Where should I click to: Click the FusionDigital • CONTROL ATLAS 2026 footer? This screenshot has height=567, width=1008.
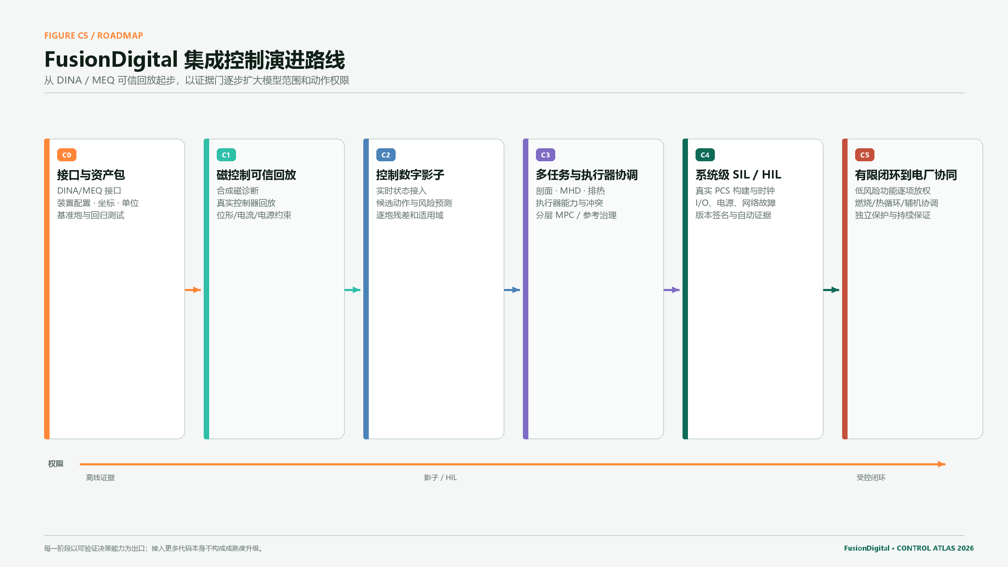tap(909, 548)
